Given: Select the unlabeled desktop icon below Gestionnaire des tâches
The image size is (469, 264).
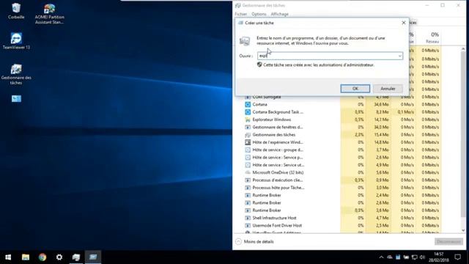Looking at the screenshot, I should (x=16, y=98).
